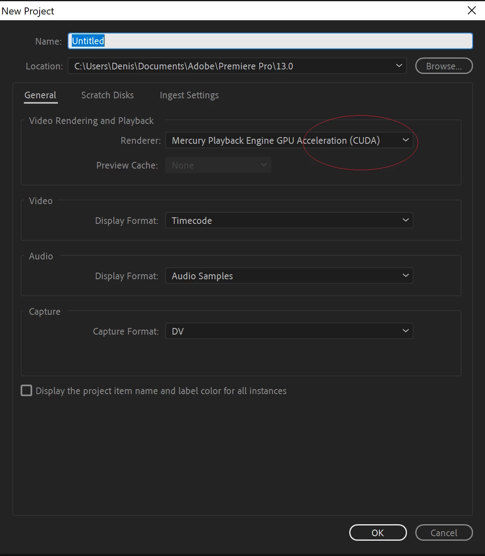Screen dimensions: 485x556
Task: Open the Audio Display Format dropdown
Action: [x=289, y=276]
